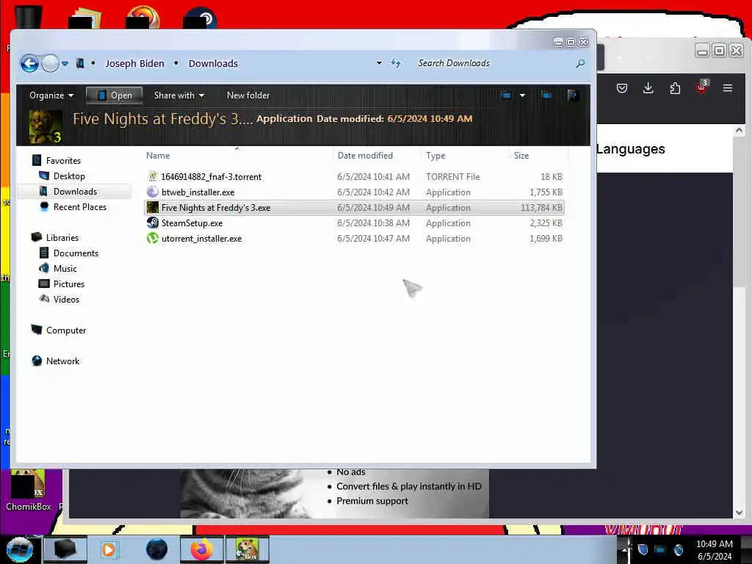The height and width of the screenshot is (564, 752).
Task: Click Downloads in the address path
Action: point(213,63)
